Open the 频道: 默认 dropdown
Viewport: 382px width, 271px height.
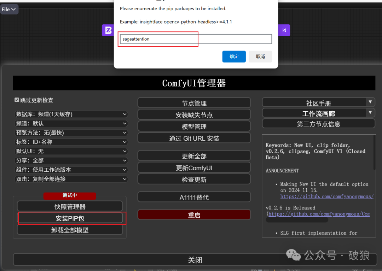[x=71, y=123]
